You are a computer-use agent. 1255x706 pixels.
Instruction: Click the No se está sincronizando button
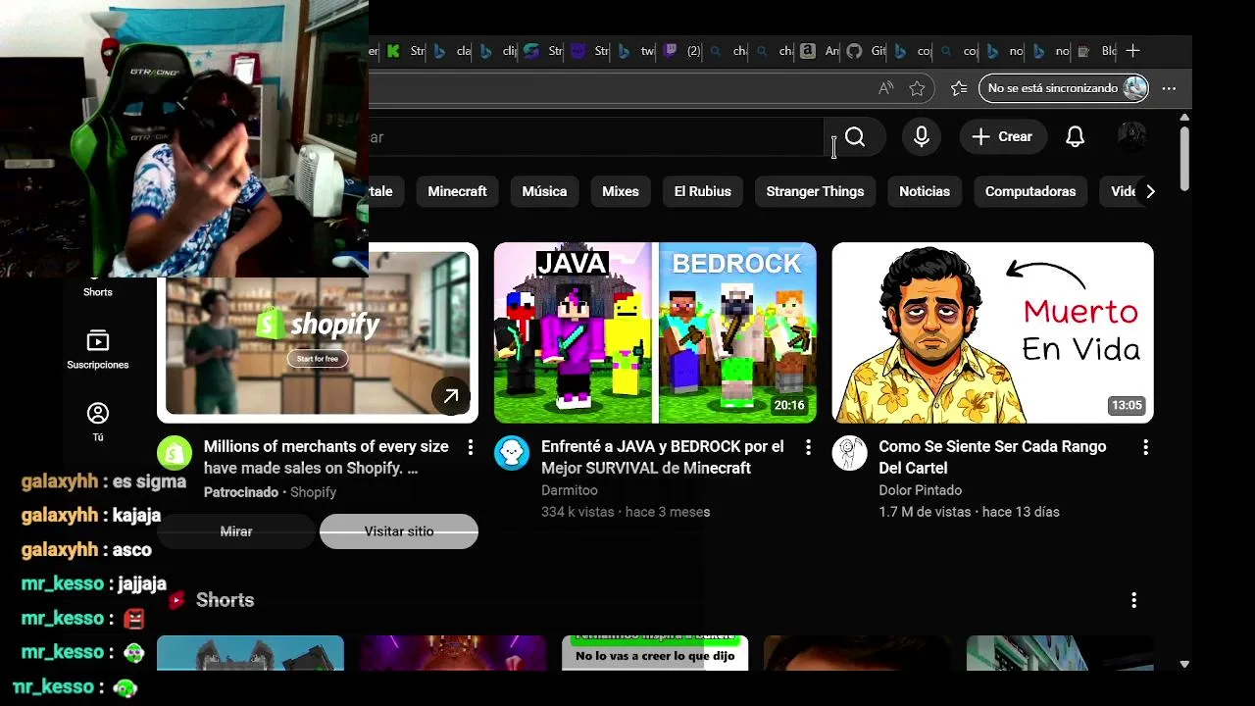tap(1064, 88)
